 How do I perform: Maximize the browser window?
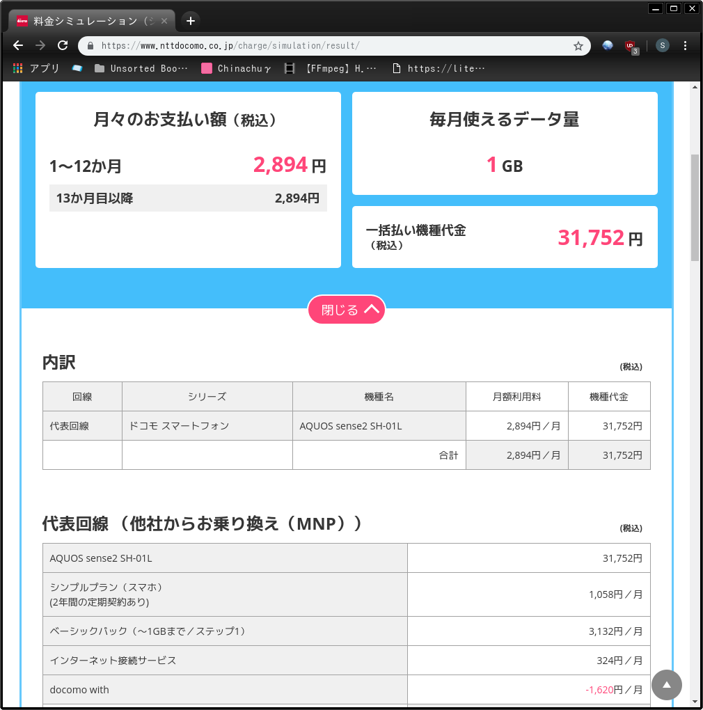[x=674, y=8]
